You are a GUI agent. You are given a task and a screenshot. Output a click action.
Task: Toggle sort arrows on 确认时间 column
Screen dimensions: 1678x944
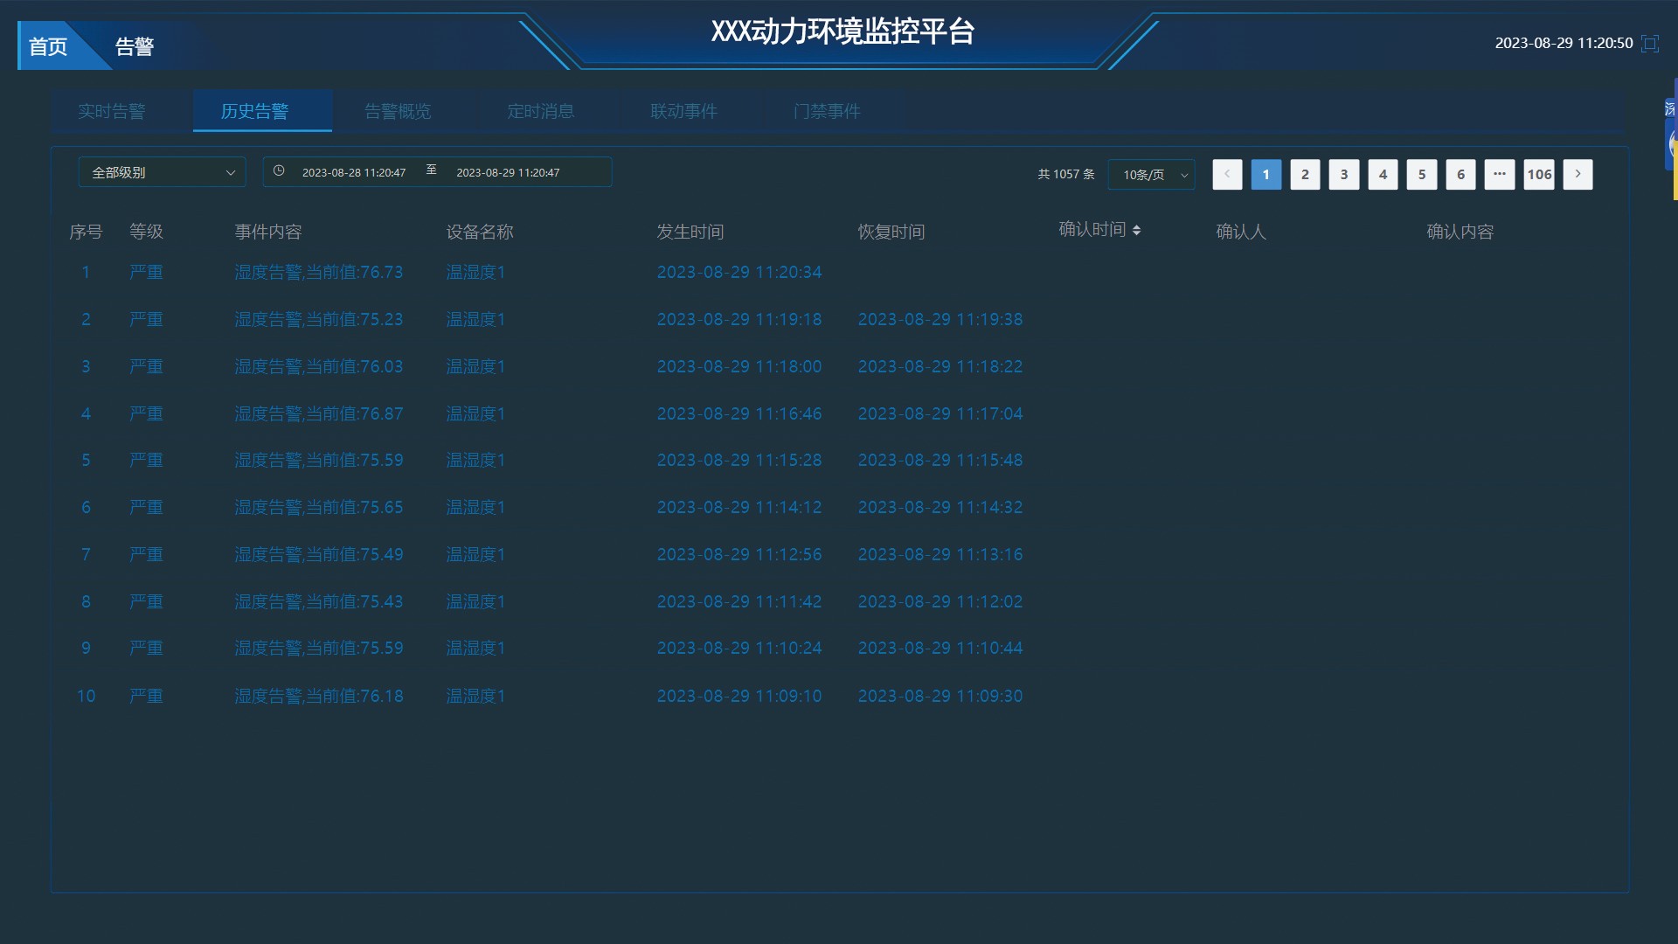(1136, 230)
